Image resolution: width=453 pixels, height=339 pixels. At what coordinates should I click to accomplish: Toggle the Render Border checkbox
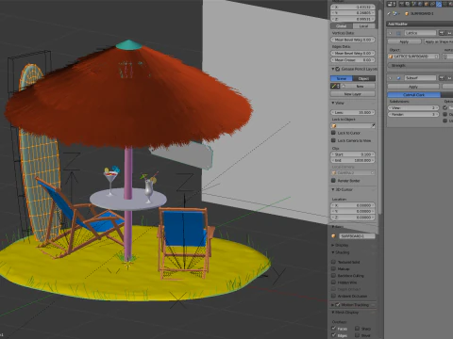[333, 181]
